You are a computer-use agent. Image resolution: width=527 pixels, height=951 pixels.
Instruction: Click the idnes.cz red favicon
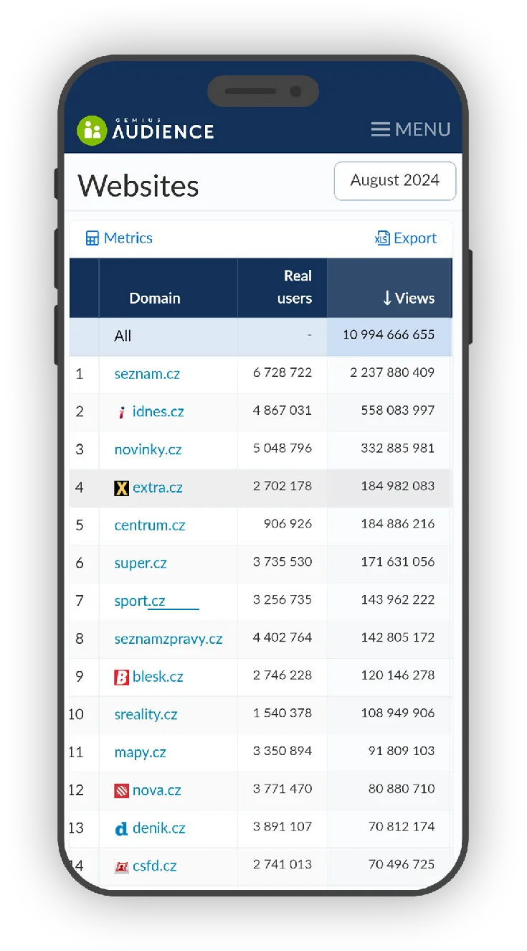pyautogui.click(x=122, y=412)
